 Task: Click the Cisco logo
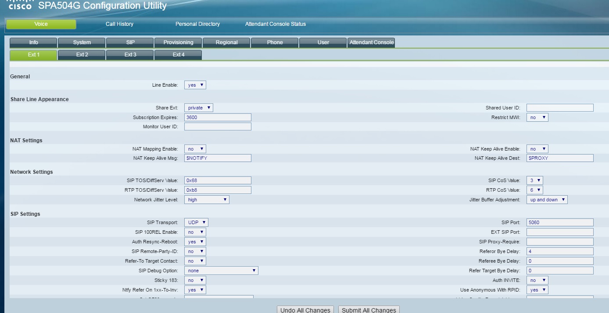20,5
